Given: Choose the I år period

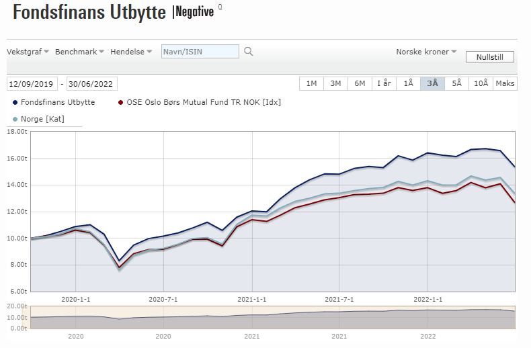Looking at the screenshot, I should [384, 83].
